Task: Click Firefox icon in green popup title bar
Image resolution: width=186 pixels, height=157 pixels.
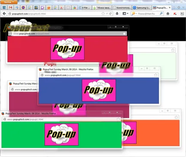Action: tap(3, 114)
